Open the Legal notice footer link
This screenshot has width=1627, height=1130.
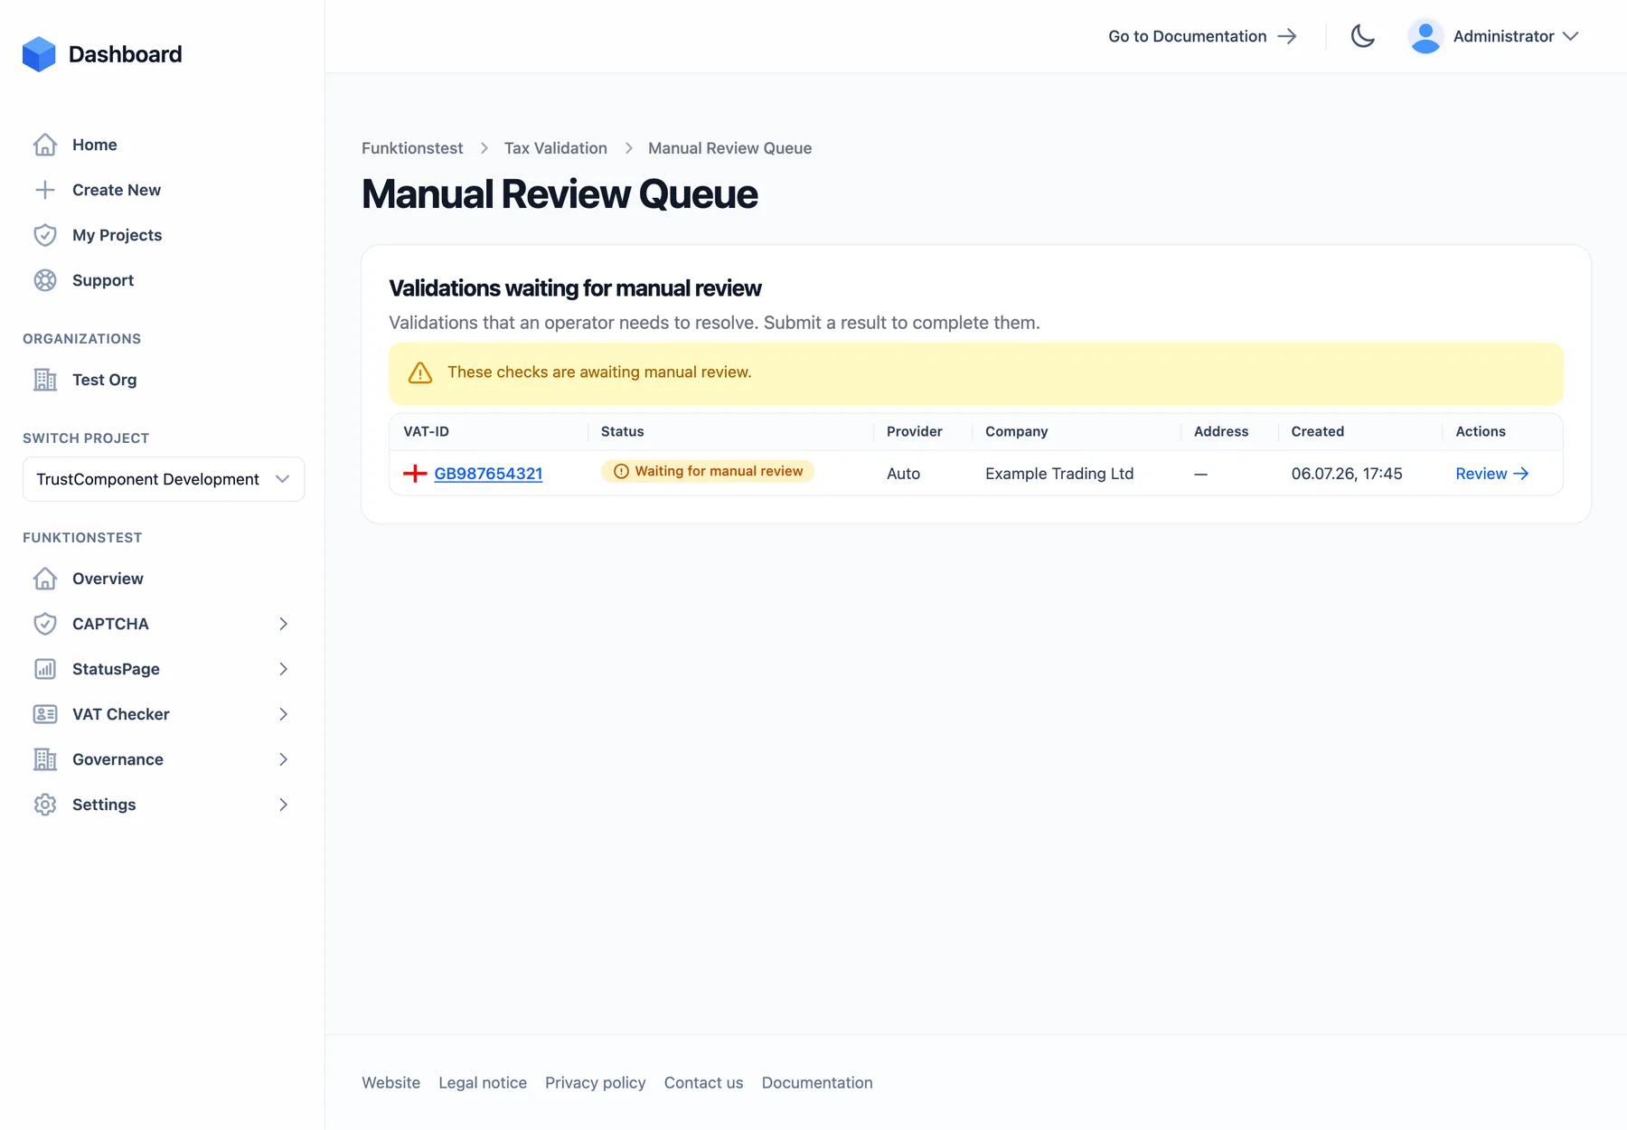coord(483,1083)
